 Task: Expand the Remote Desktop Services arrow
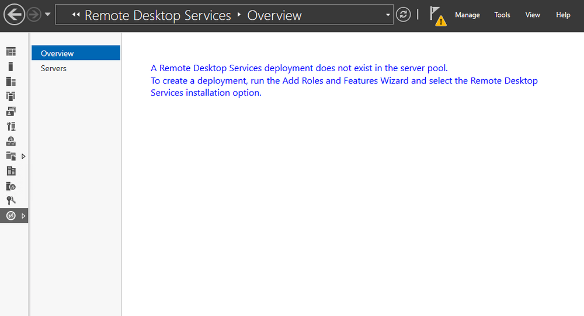click(23, 216)
